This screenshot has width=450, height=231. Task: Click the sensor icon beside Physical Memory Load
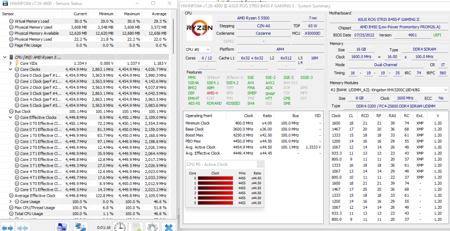[11, 39]
